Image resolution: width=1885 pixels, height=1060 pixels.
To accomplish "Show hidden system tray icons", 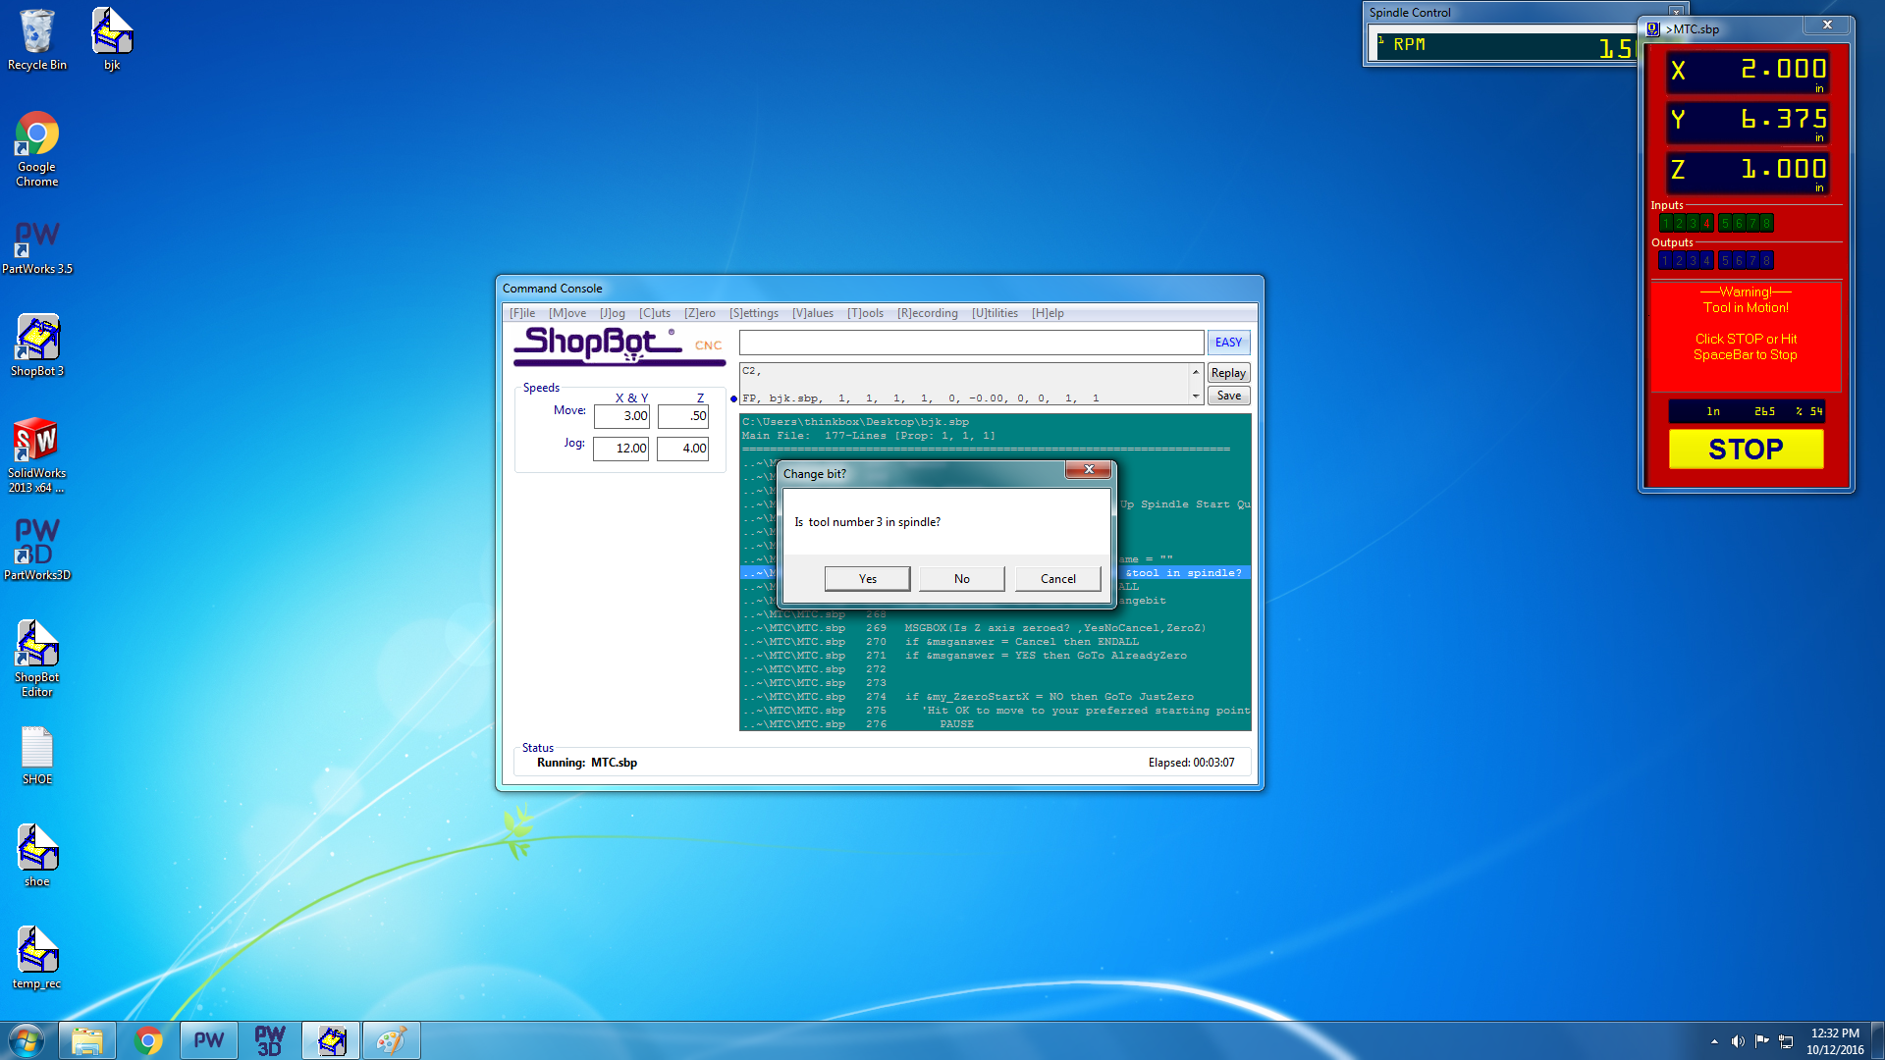I will click(1714, 1041).
